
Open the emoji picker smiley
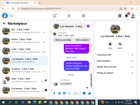pos(84,93)
